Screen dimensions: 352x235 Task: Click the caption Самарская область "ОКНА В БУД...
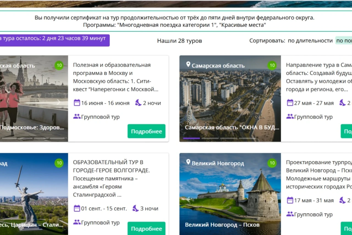pos(232,127)
